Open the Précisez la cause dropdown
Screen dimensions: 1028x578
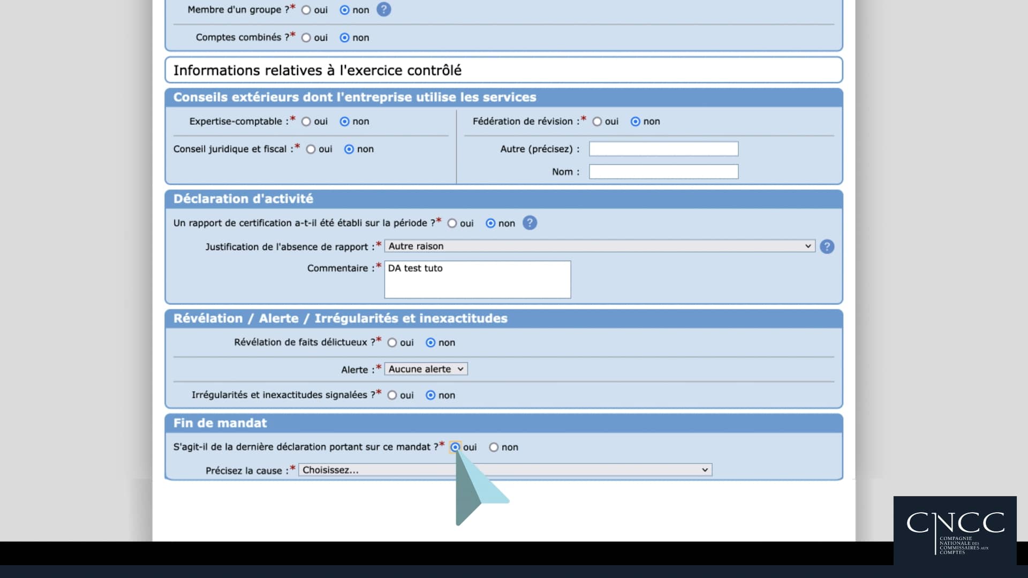pyautogui.click(x=505, y=470)
